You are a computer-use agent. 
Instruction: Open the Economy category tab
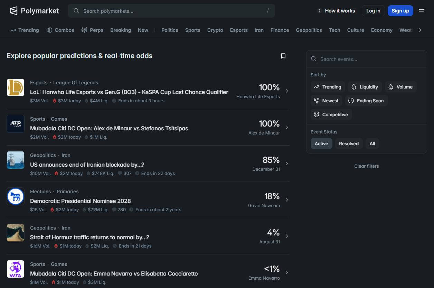pos(381,30)
